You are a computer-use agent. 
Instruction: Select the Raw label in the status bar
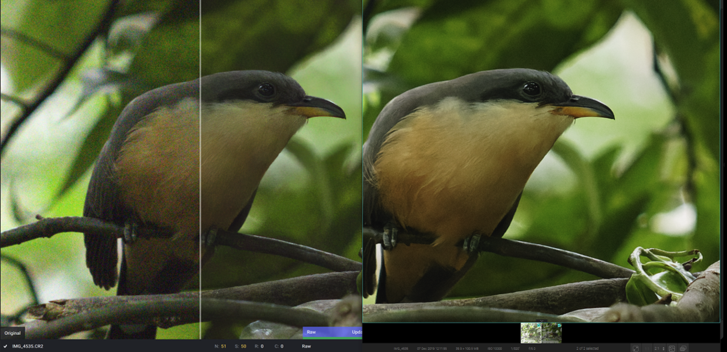click(x=307, y=346)
